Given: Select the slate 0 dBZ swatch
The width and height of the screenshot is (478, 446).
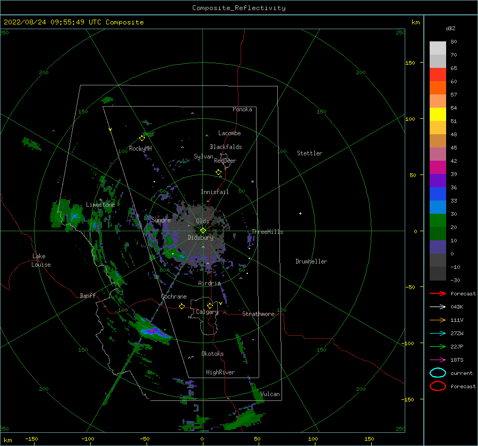Looking at the screenshot, I should pos(438,247).
